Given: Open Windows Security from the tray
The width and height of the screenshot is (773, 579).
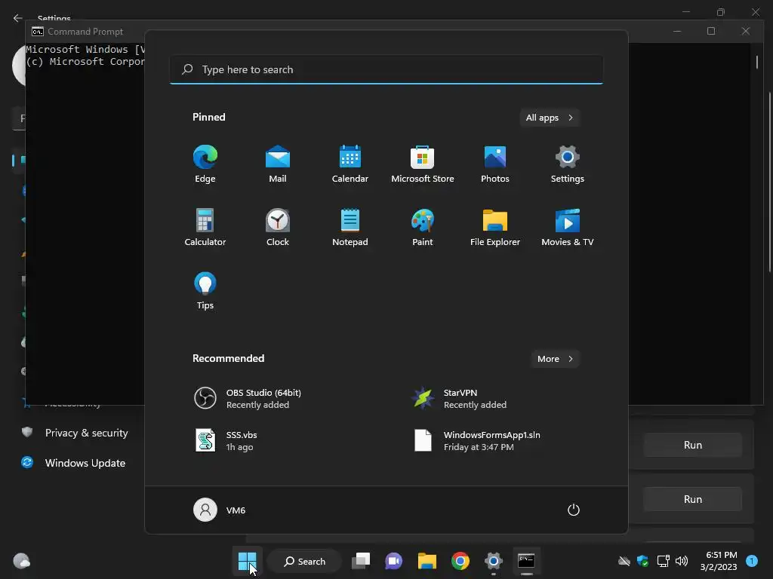Looking at the screenshot, I should click(643, 561).
